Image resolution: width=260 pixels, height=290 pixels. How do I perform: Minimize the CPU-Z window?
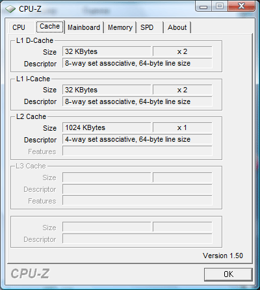click(x=203, y=6)
